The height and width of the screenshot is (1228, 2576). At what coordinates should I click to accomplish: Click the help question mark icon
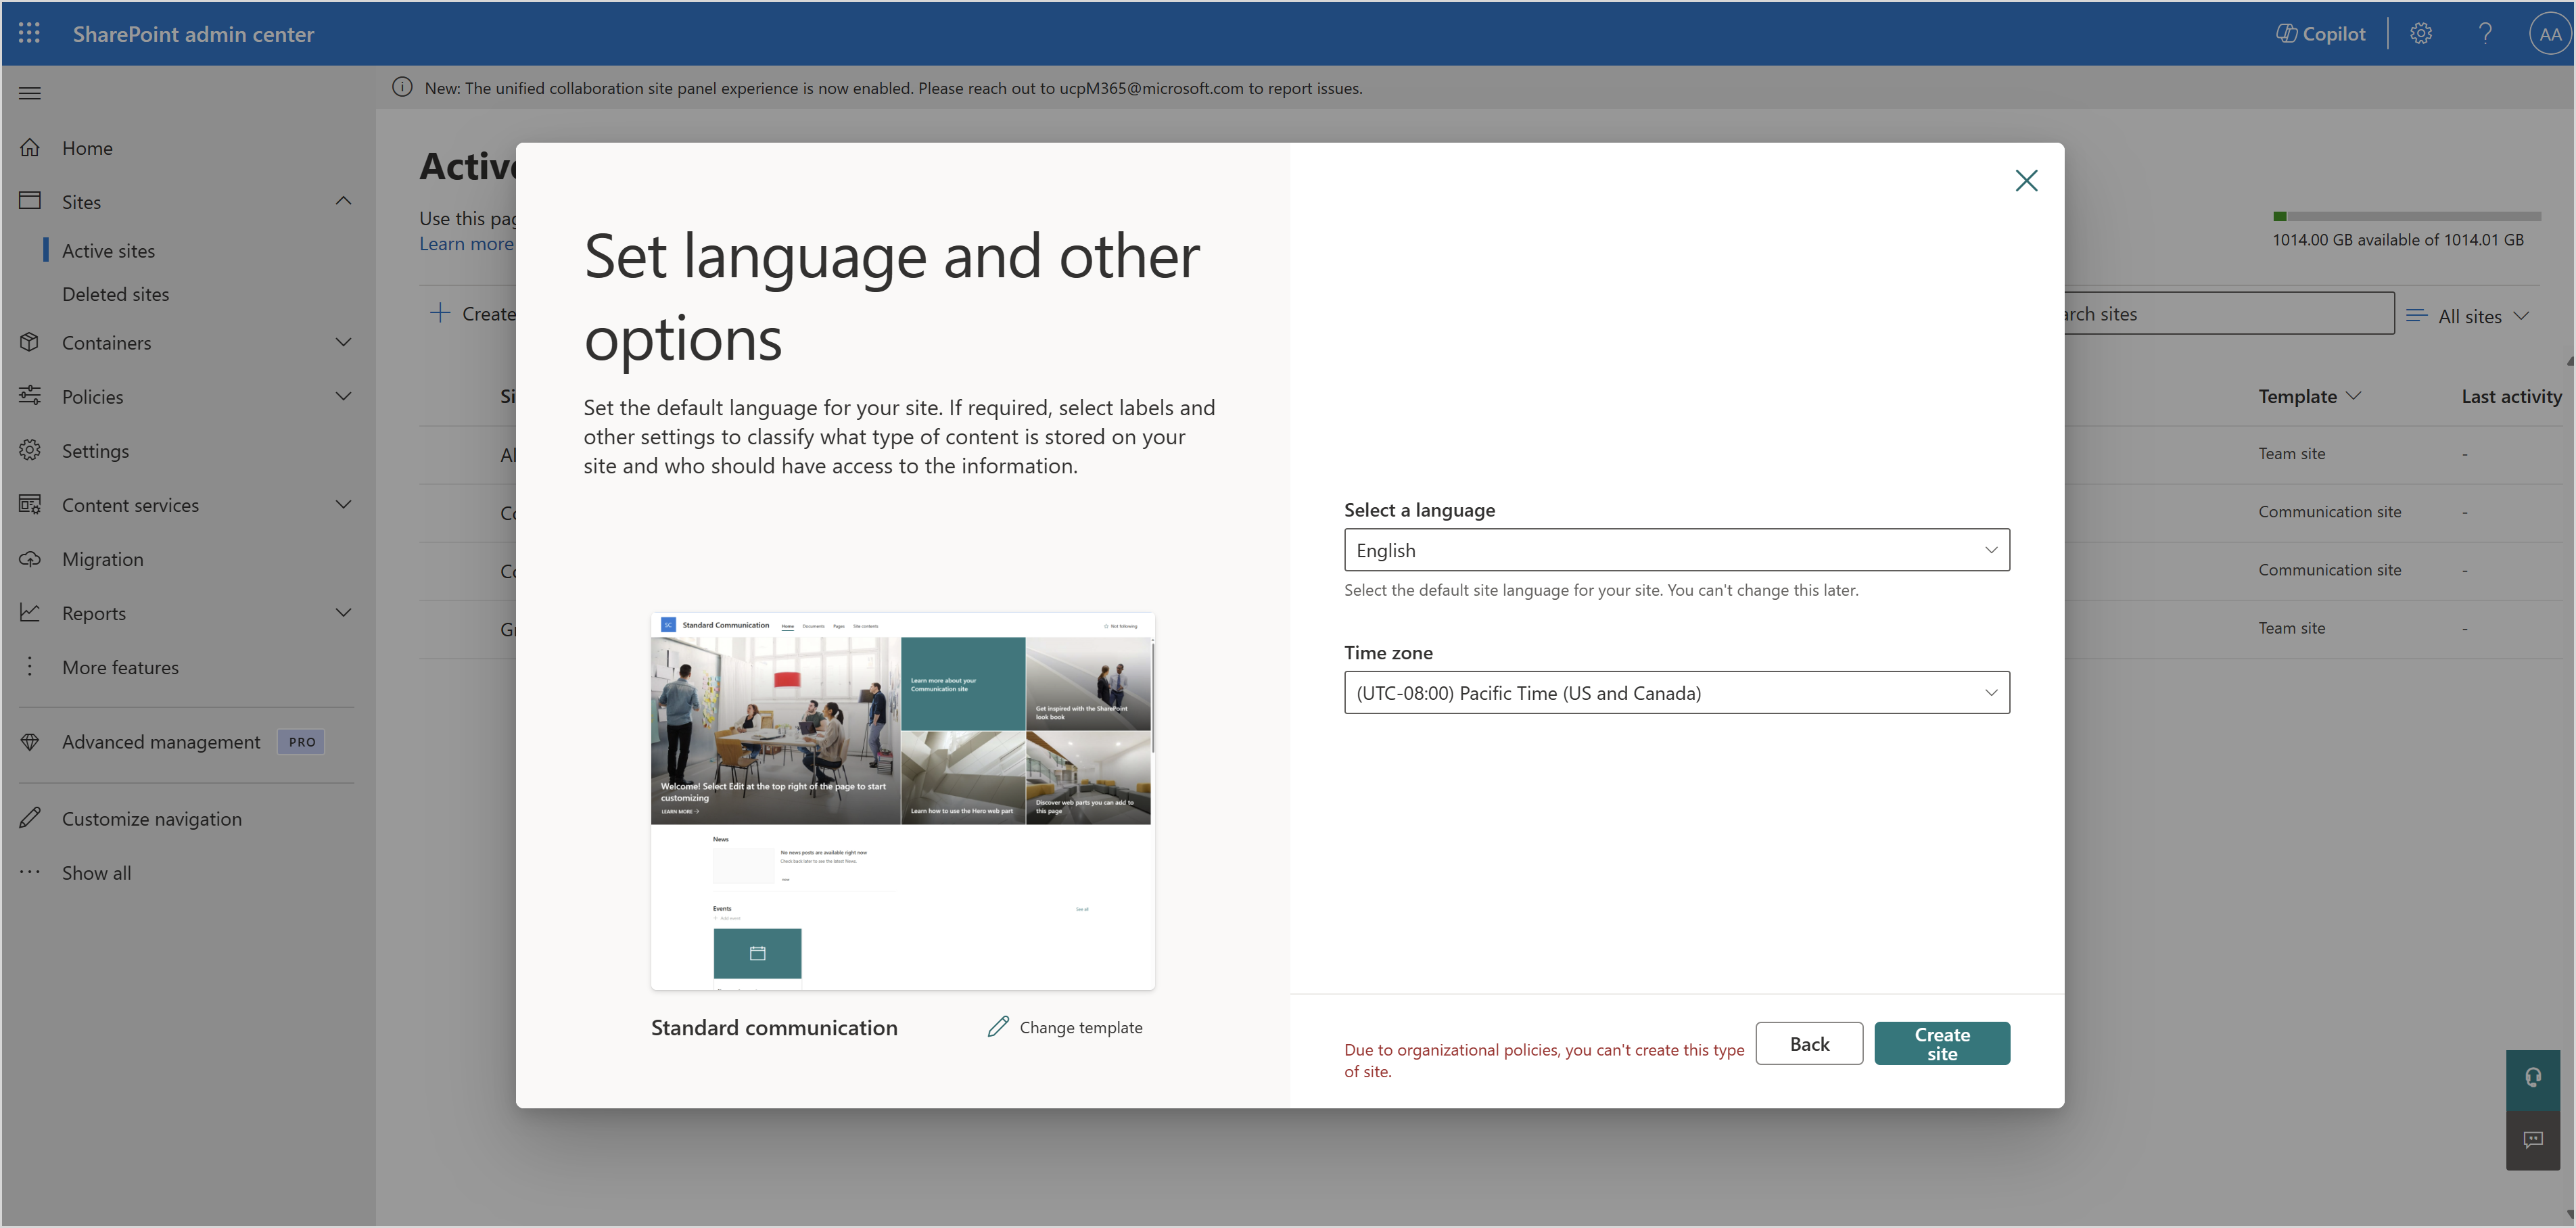pos(2485,33)
